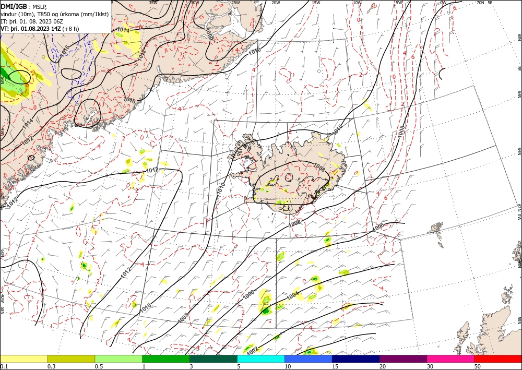
Task: Click the 1004 isobar label
Action: (x=293, y=295)
